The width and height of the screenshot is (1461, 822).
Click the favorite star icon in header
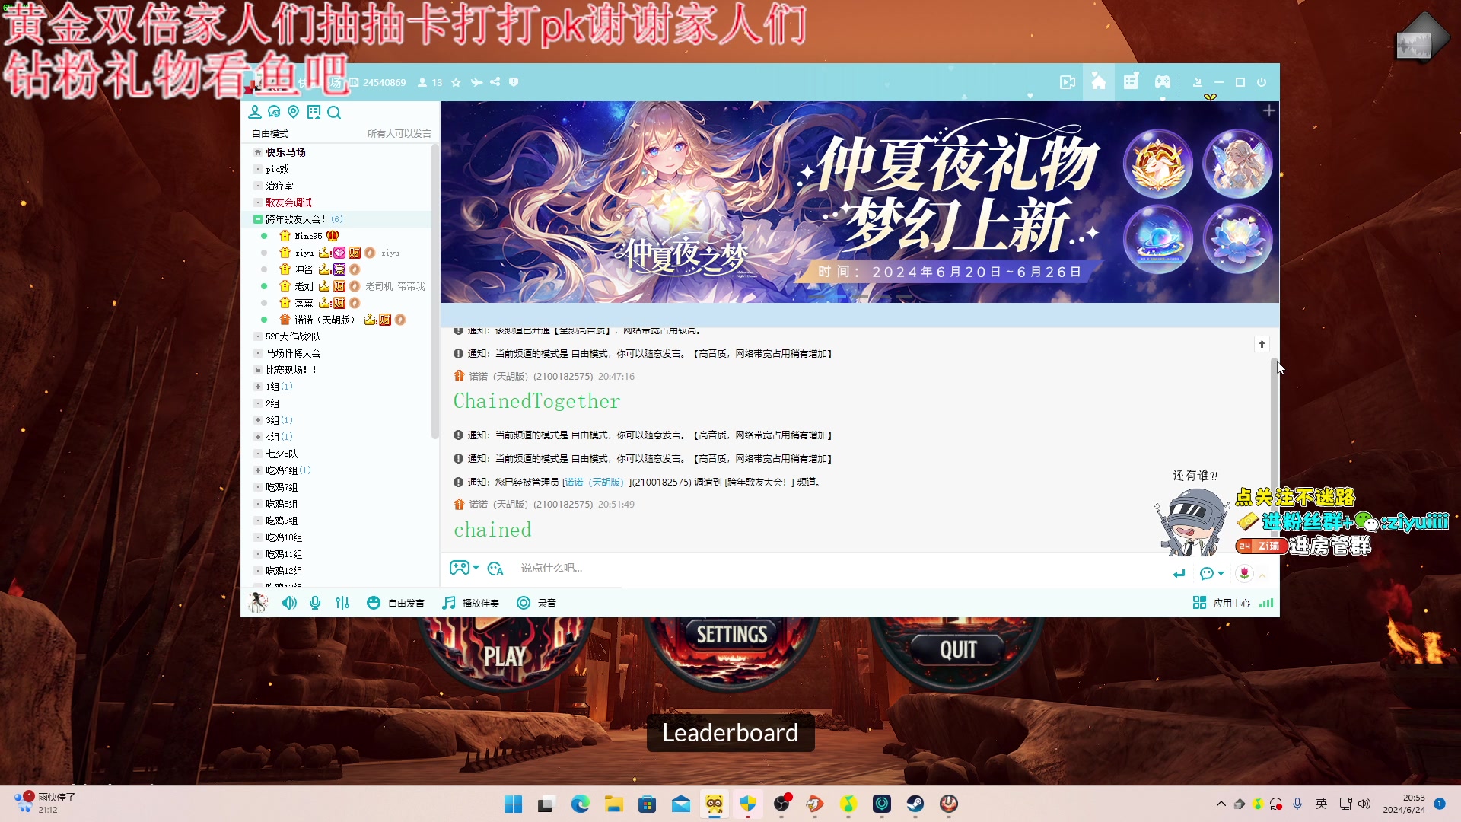(456, 82)
